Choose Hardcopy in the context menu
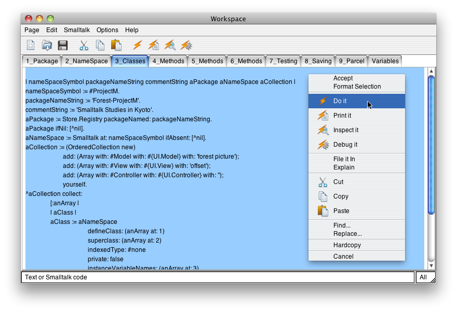This screenshot has height=312, width=457. [x=357, y=245]
